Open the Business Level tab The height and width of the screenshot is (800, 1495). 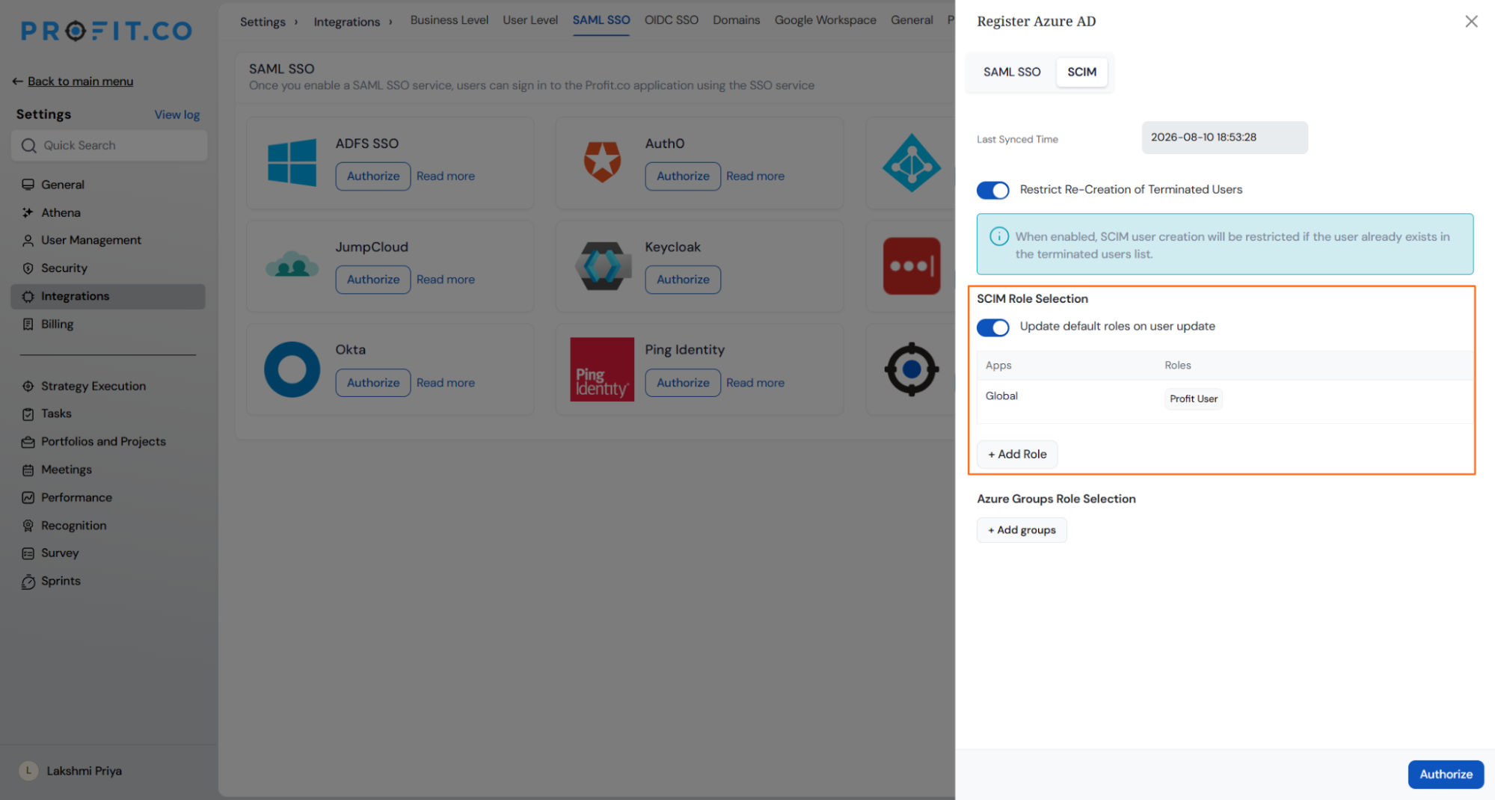tap(449, 20)
